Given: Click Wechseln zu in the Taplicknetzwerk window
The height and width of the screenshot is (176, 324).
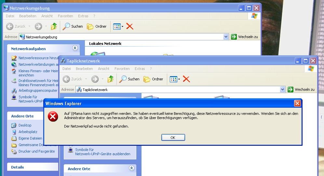Looking at the screenshot, I should (301, 89).
